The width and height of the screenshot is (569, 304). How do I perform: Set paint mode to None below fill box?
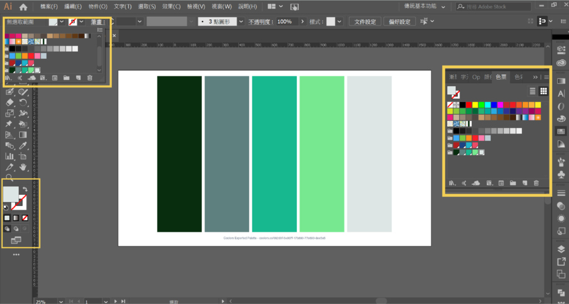tap(25, 218)
